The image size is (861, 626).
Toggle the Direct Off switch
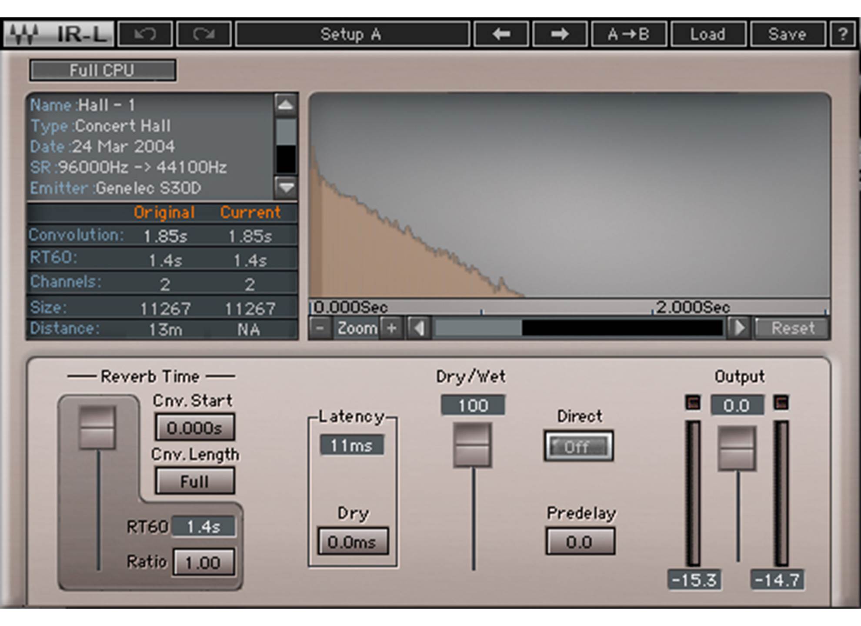(x=580, y=446)
